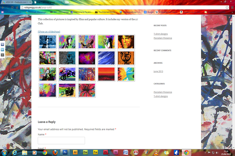
Task: Open the red sunset painting thumbnail
Action: pyautogui.click(x=106, y=74)
